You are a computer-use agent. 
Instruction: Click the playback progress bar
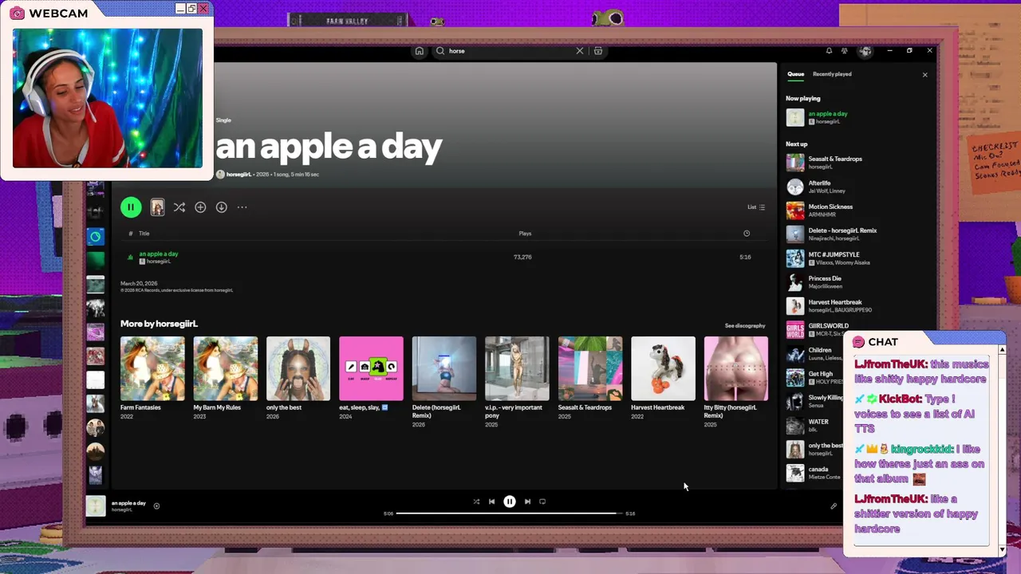point(510,513)
